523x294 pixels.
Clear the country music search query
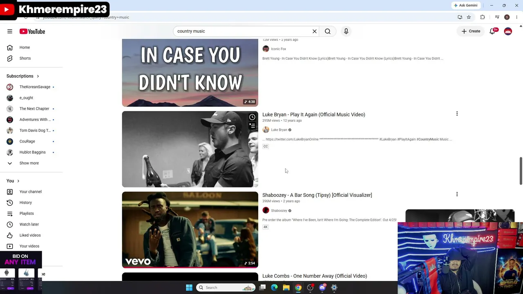pos(315,31)
